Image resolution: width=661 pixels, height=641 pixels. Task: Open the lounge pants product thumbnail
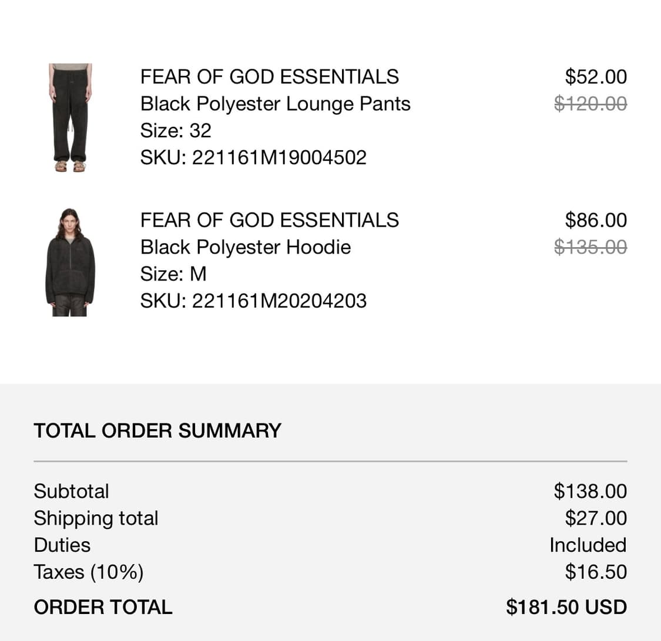click(x=71, y=117)
